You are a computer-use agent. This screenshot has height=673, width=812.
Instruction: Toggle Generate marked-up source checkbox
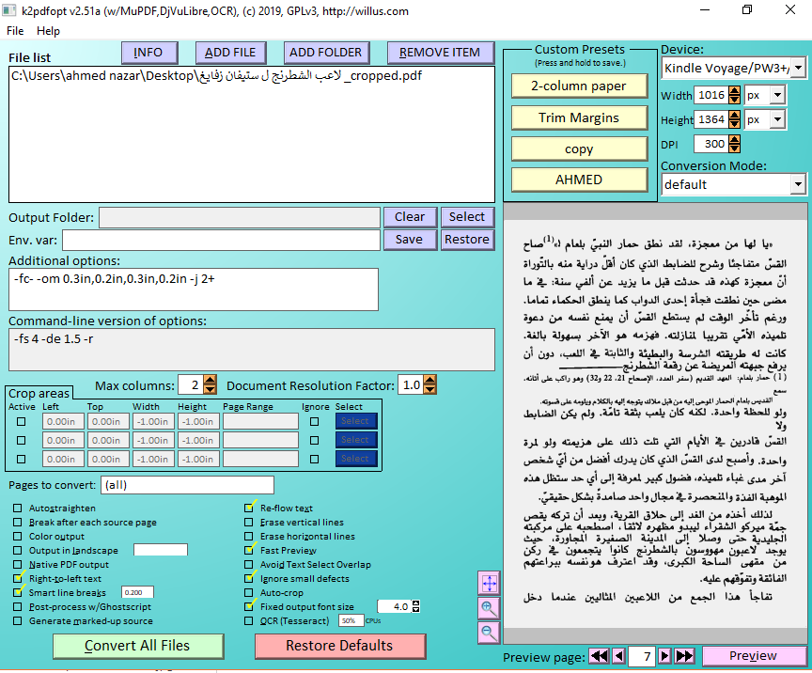point(18,620)
